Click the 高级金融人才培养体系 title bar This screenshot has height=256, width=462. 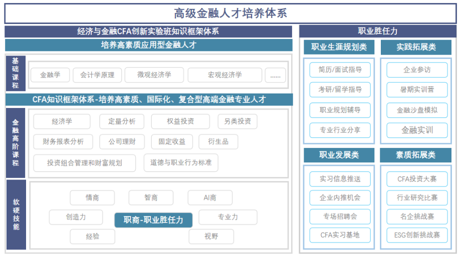(x=230, y=13)
